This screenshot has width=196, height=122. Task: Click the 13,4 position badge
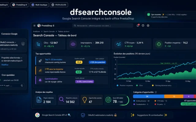coord(79,62)
